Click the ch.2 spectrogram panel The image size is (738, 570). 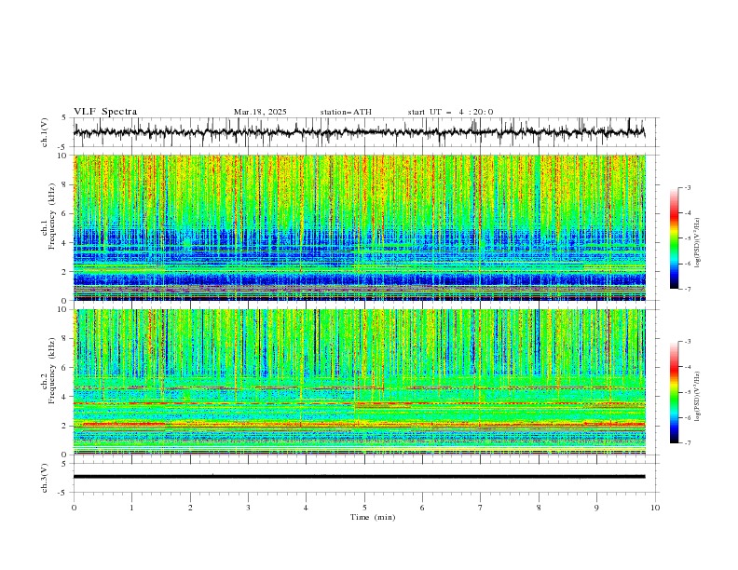click(360, 382)
